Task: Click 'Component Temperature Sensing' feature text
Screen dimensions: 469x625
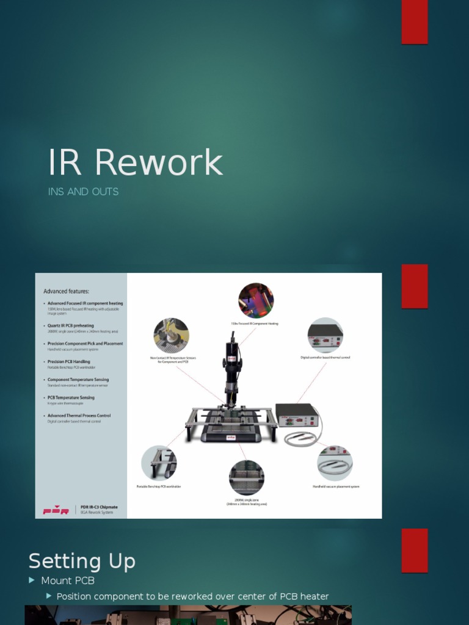Action: tap(78, 380)
